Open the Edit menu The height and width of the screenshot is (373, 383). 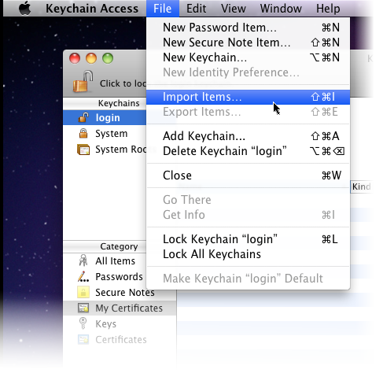coord(196,9)
